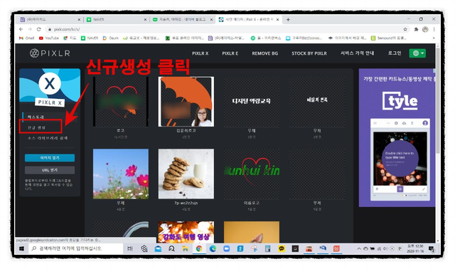Open STOCK BY PIXLR in the header
This screenshot has height=269, width=455.
point(309,53)
